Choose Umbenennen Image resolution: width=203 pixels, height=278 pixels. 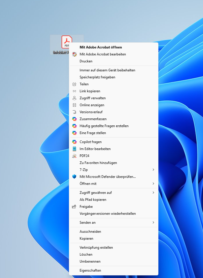click(114, 261)
